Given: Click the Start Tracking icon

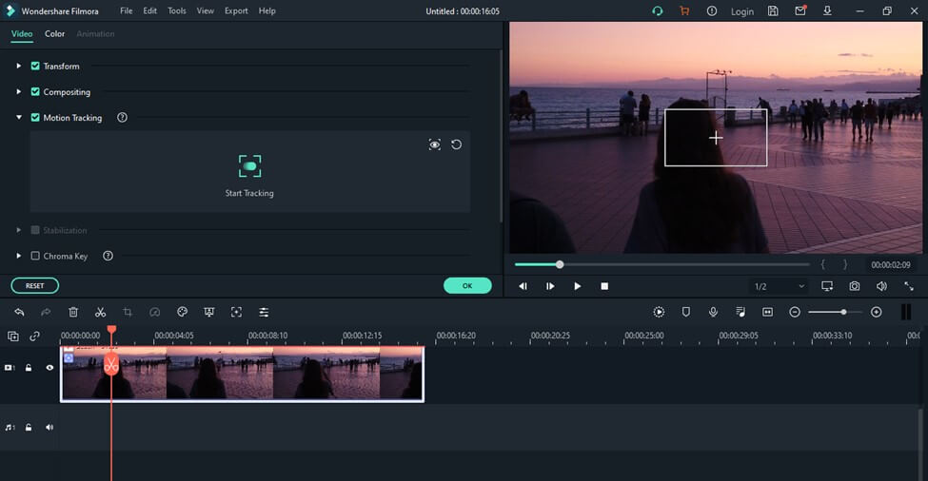Looking at the screenshot, I should click(249, 166).
